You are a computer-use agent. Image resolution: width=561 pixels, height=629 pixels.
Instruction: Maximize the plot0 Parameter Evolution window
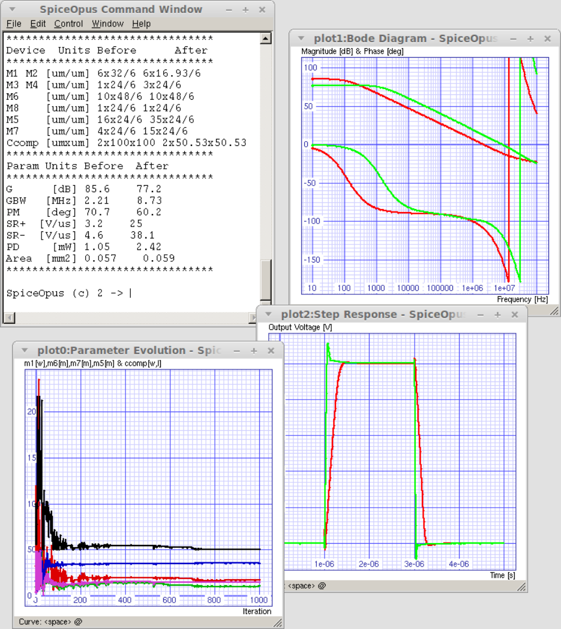254,351
